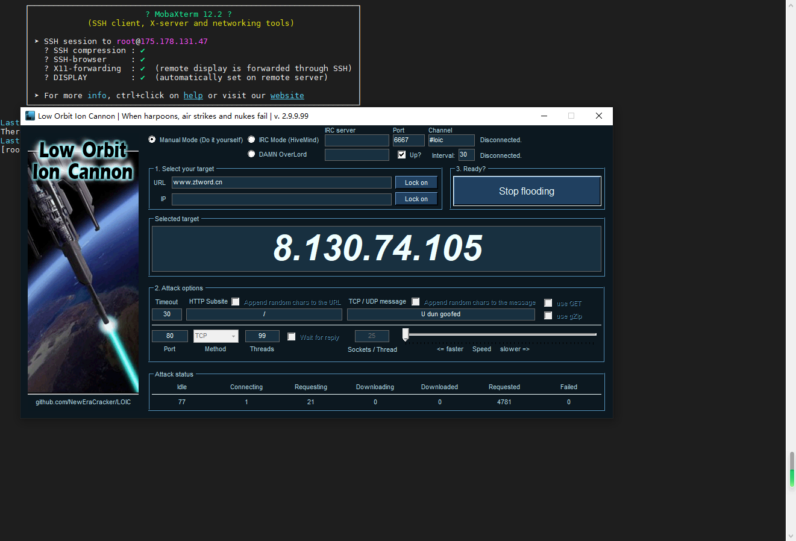
Task: Click Lock on next to IP field
Action: click(x=416, y=199)
